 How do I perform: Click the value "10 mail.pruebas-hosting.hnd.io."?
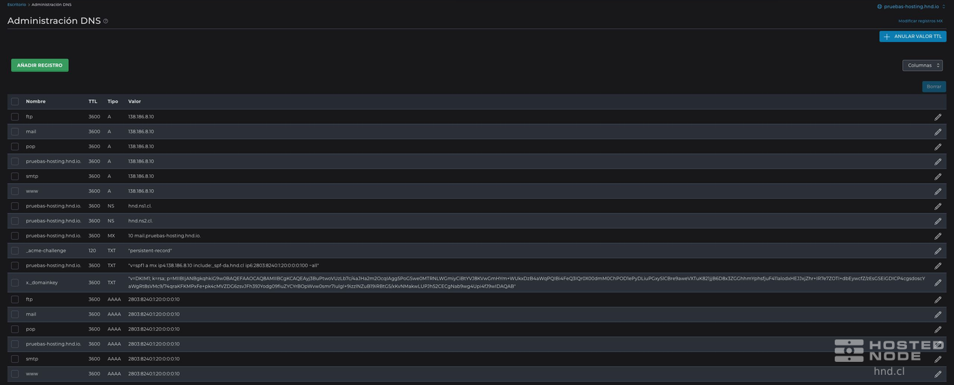click(x=164, y=235)
